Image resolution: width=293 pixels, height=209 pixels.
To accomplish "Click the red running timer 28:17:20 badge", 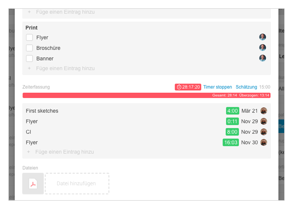I will [x=188, y=87].
